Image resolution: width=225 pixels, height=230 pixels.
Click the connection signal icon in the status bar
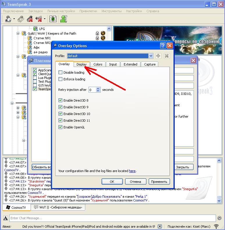pyautogui.click(x=216, y=226)
